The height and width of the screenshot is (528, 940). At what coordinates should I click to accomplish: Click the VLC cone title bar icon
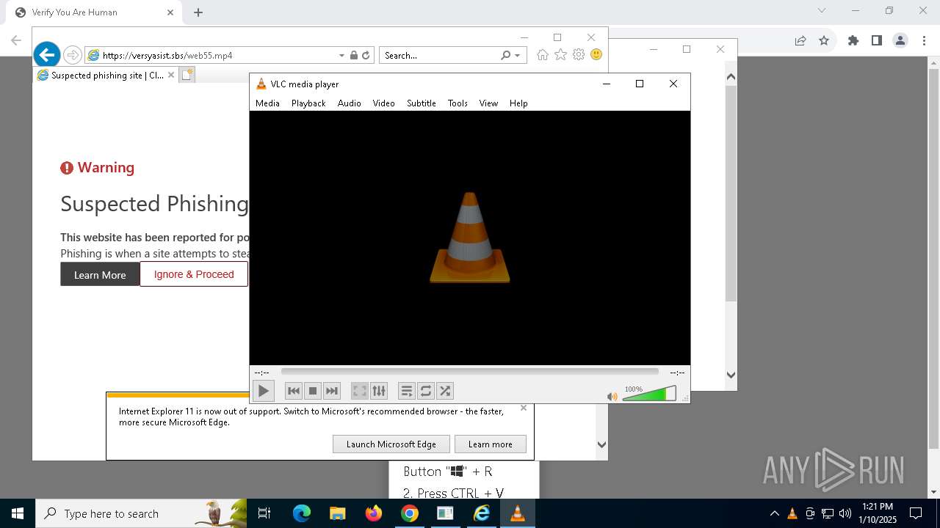261,84
